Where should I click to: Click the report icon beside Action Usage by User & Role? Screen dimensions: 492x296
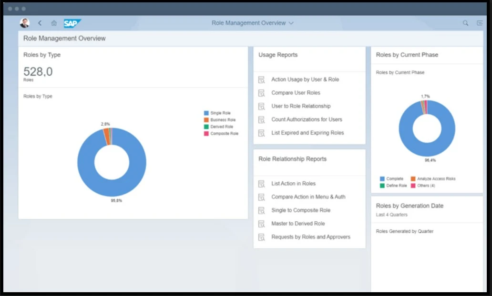[x=261, y=79]
